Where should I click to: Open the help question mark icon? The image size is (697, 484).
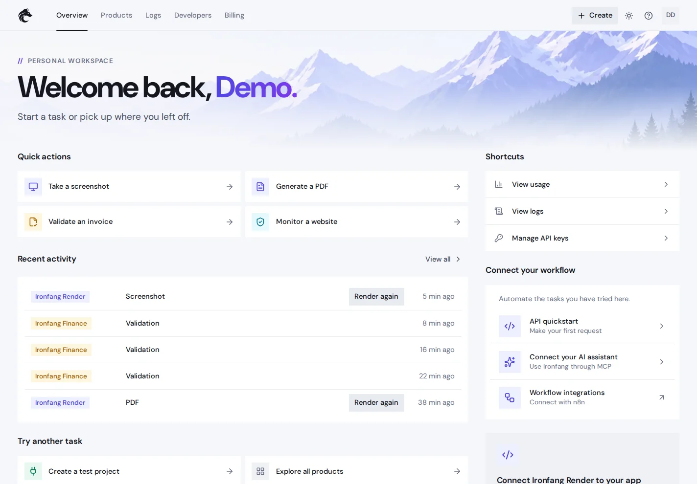pos(649,16)
